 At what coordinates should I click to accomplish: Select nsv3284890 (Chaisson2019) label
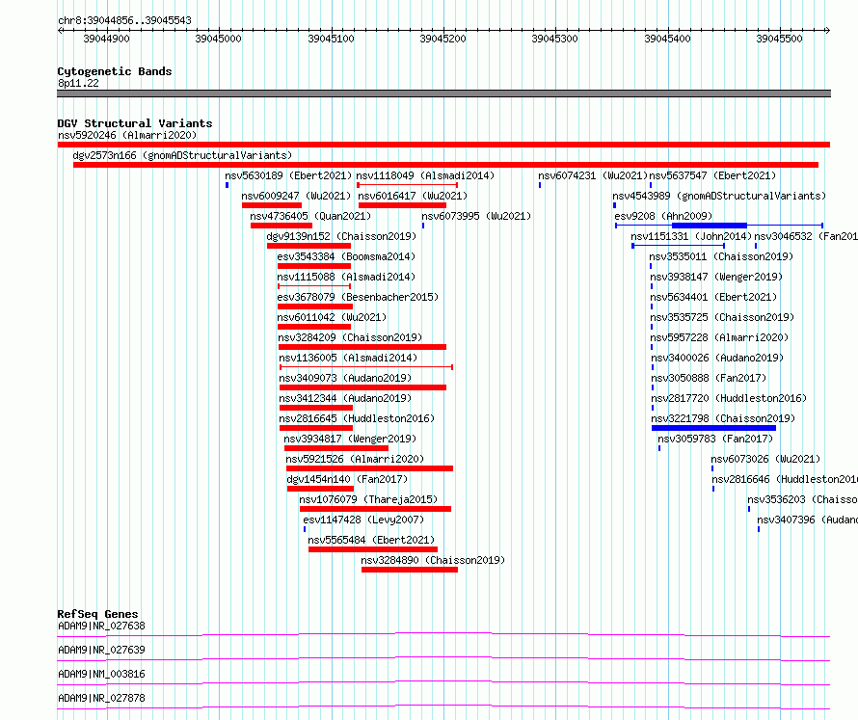[433, 560]
